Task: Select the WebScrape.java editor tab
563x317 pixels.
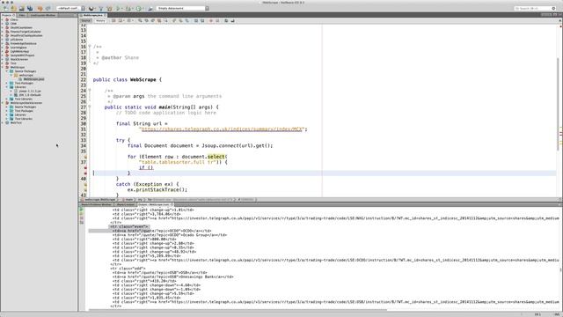Action: pyautogui.click(x=92, y=16)
